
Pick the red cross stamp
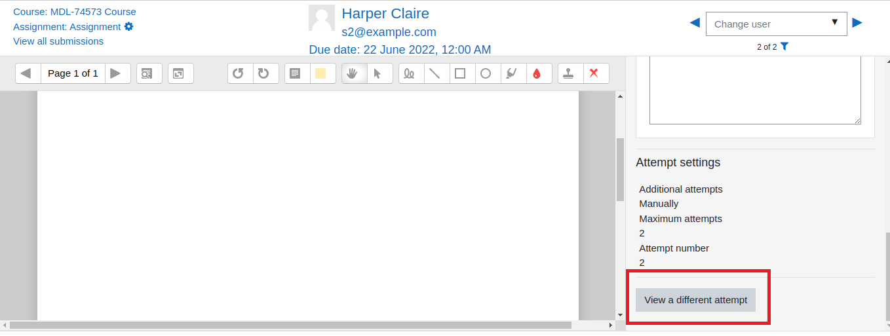[x=595, y=73]
